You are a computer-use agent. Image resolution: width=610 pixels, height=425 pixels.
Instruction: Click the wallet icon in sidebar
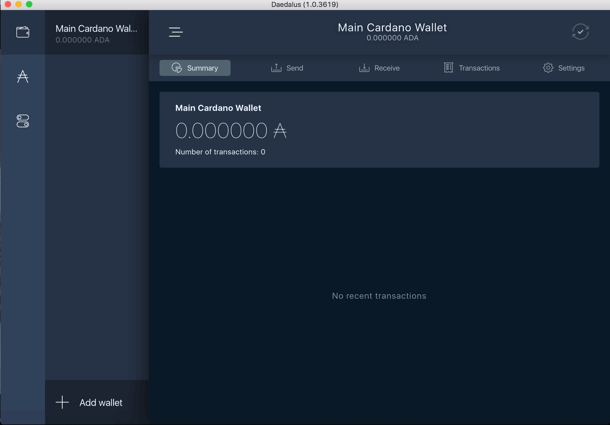tap(23, 31)
